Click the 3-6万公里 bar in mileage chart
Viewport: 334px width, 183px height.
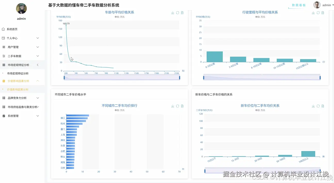pyautogui.click(x=238, y=59)
